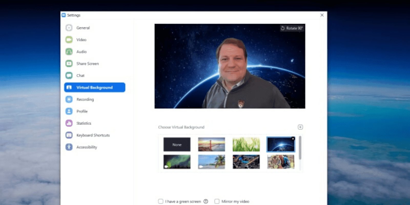Open Video settings
This screenshot has height=205, width=410.
coord(81,40)
